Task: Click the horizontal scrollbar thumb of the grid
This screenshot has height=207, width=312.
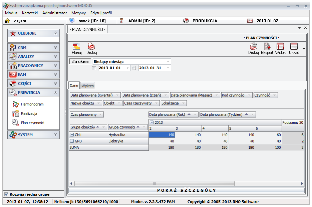Action: click(154, 183)
